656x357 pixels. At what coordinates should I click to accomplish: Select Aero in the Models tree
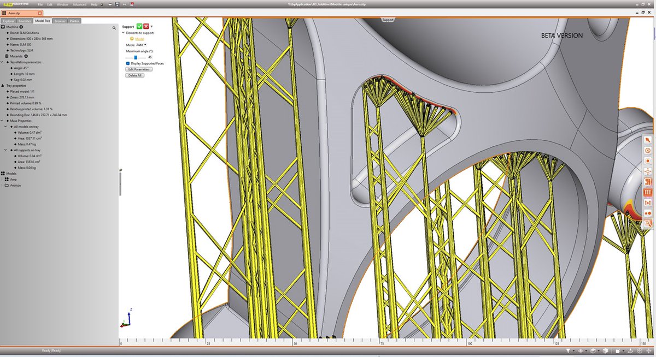[x=13, y=179]
